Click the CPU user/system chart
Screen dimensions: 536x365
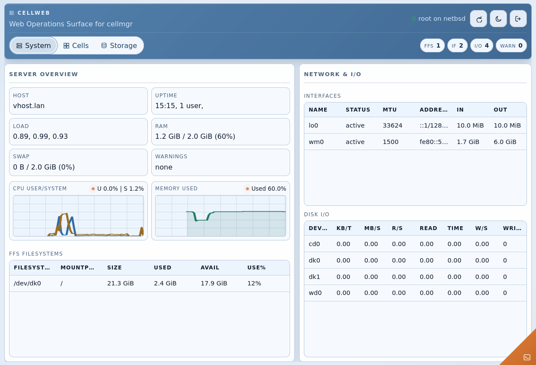(78, 216)
